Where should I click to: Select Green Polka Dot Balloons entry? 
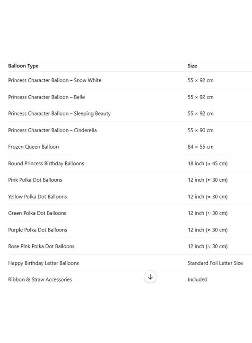(37, 213)
